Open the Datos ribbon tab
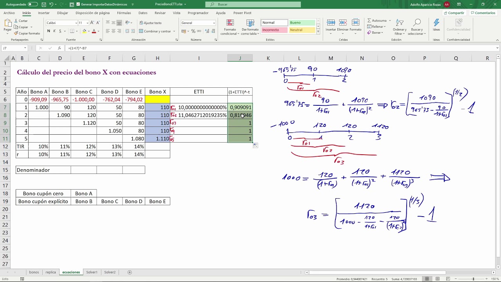Viewport: 501px width, 282px height. click(x=143, y=13)
